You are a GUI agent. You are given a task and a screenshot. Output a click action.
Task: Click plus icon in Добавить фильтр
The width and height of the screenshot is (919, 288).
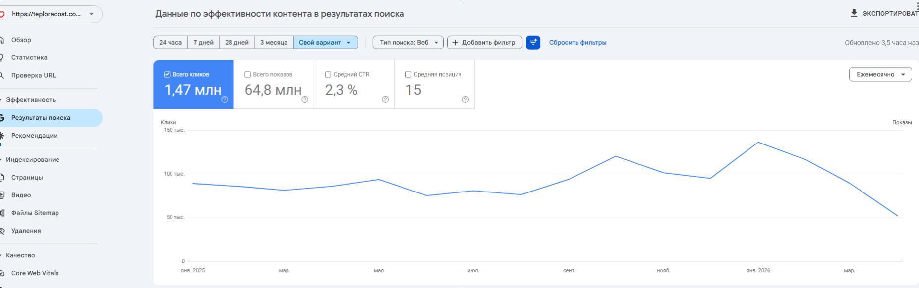pyautogui.click(x=455, y=43)
